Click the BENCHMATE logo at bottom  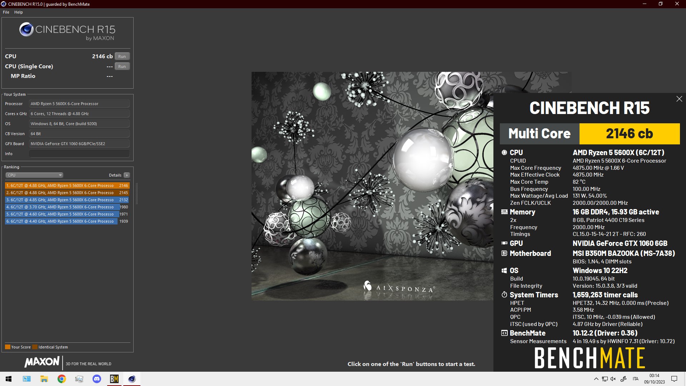[x=590, y=358]
